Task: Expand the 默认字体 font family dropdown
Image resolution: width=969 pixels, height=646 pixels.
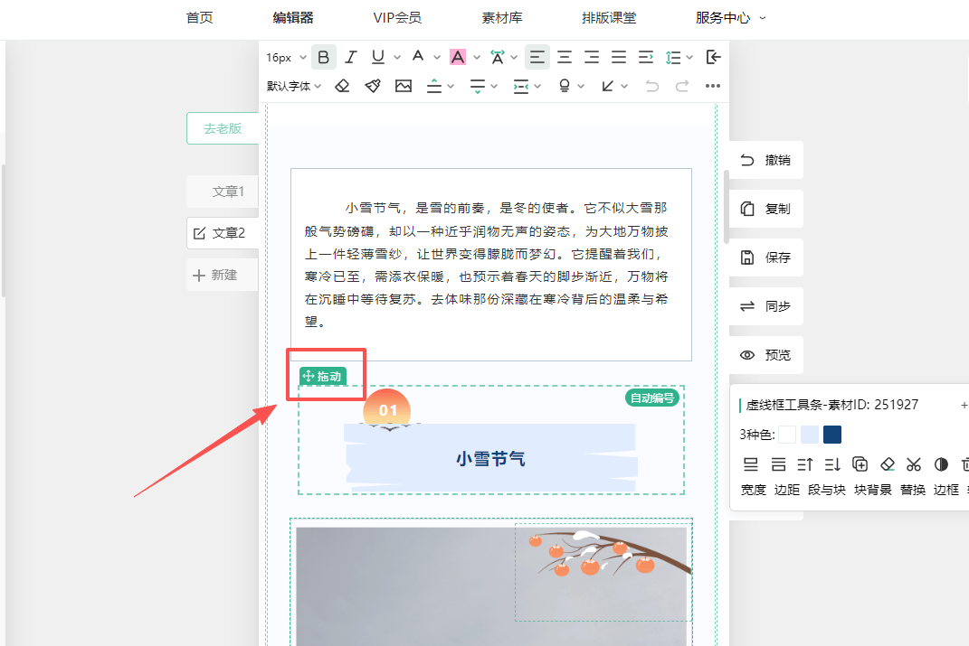Action: pos(294,86)
